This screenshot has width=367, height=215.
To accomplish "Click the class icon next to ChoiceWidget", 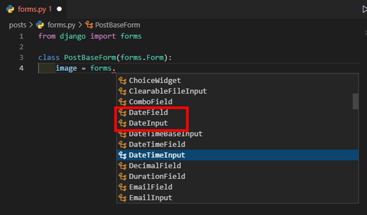I will [x=123, y=81].
